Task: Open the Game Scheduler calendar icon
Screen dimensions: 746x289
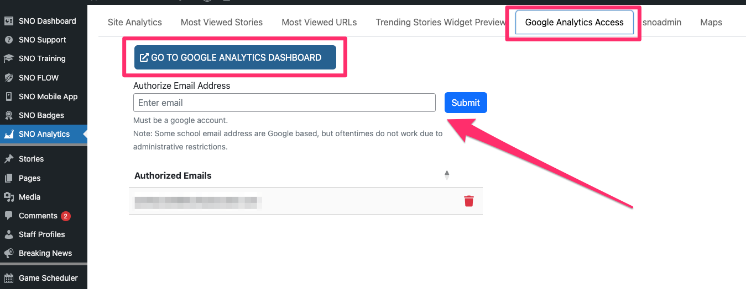Action: (9, 278)
